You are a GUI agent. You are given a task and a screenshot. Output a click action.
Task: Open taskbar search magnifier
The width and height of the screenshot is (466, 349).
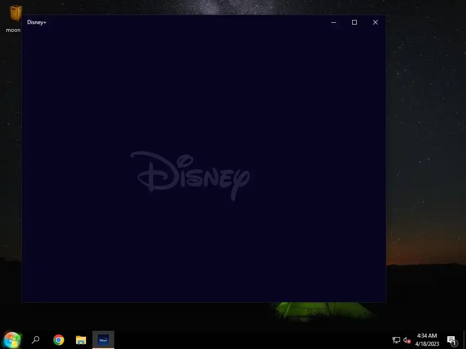35,340
